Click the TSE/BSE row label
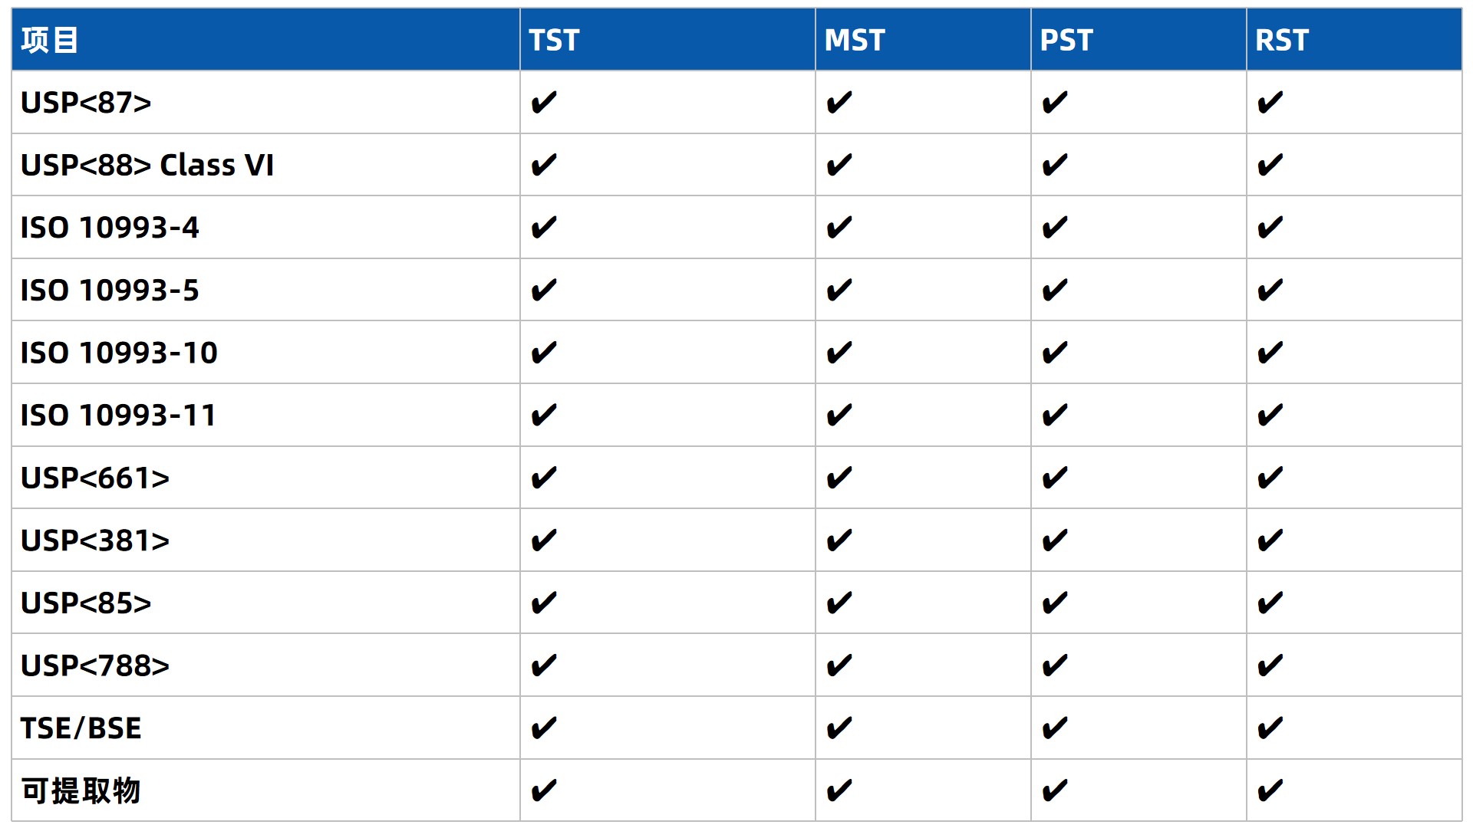The width and height of the screenshot is (1473, 828). click(81, 728)
